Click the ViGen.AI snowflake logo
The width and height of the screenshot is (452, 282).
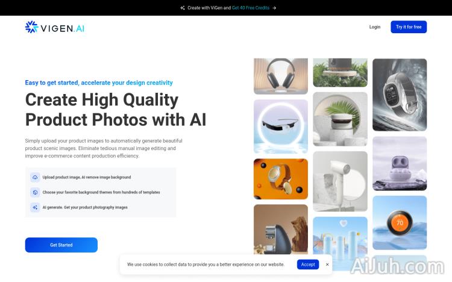[31, 27]
